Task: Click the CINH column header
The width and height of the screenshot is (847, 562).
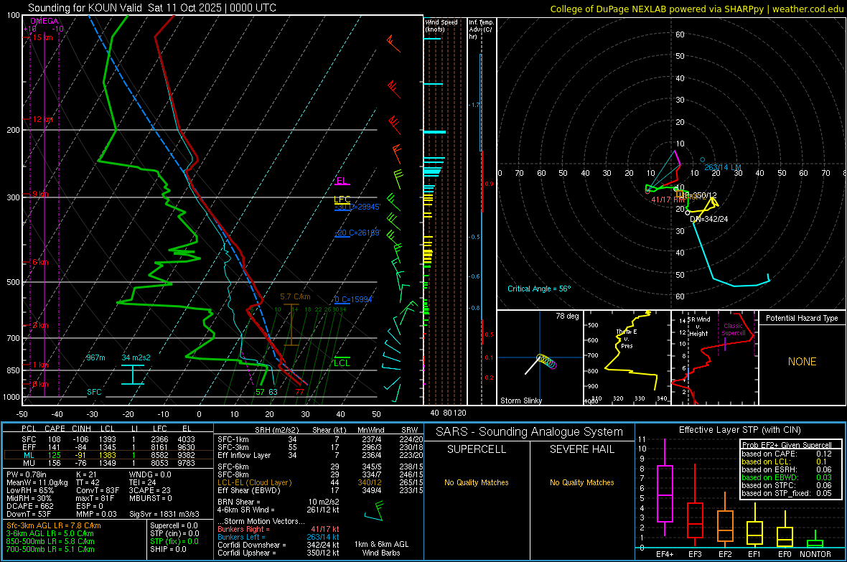Action: pos(82,428)
